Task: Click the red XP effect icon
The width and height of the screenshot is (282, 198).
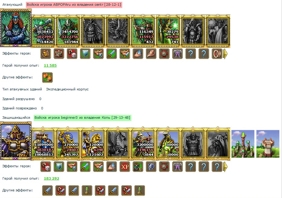Action: (x=125, y=167)
